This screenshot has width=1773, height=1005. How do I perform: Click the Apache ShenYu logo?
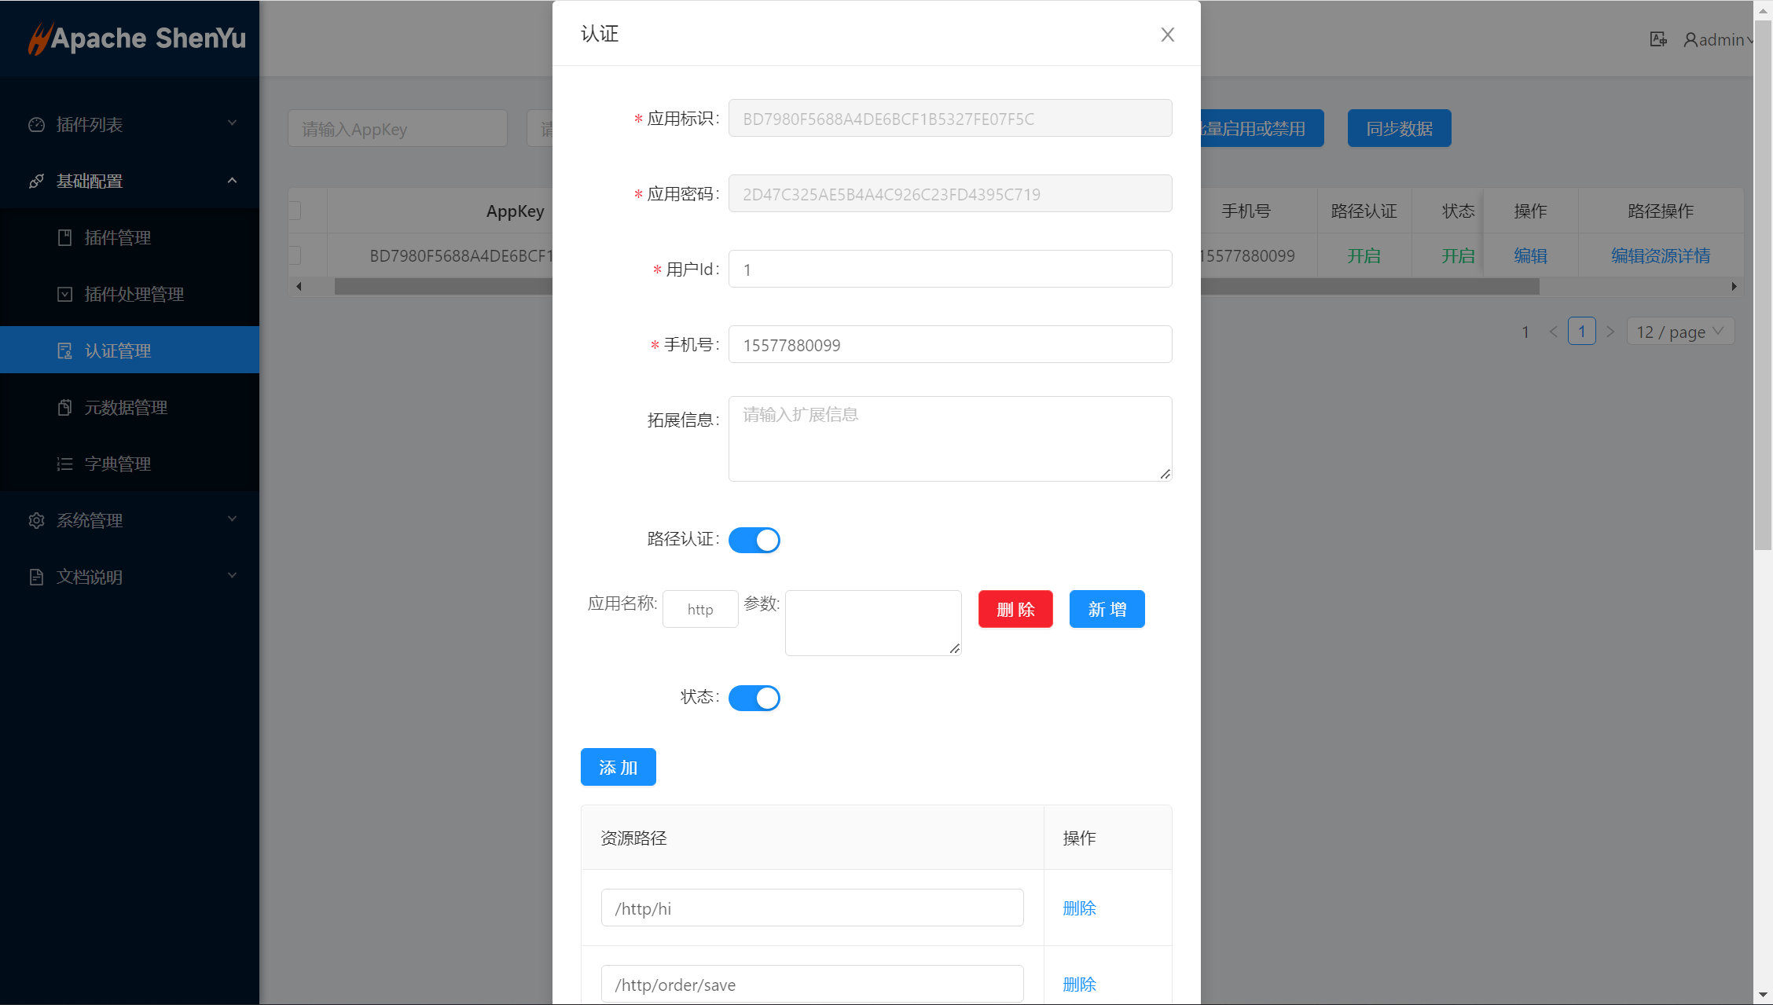[x=137, y=39]
